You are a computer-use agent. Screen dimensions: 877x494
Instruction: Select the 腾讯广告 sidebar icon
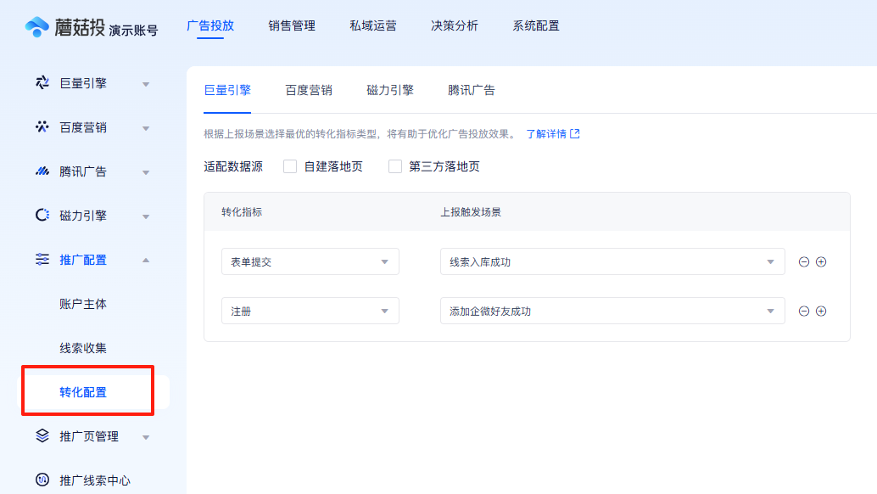coord(41,171)
